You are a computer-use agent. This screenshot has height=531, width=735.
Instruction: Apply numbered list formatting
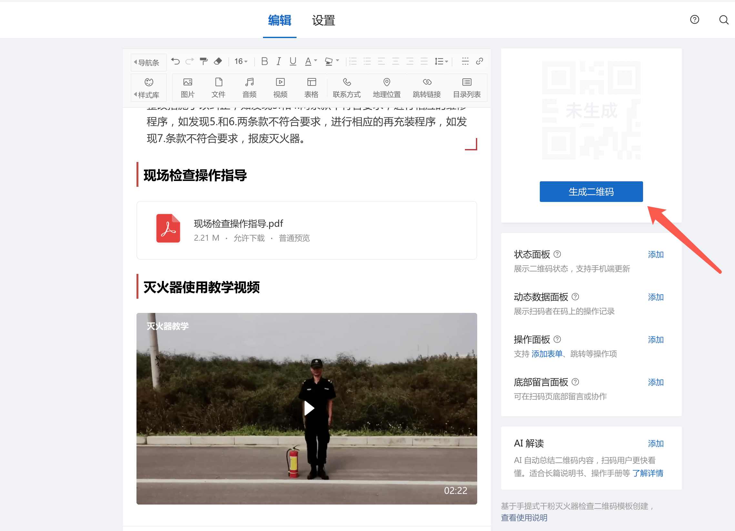pyautogui.click(x=353, y=61)
